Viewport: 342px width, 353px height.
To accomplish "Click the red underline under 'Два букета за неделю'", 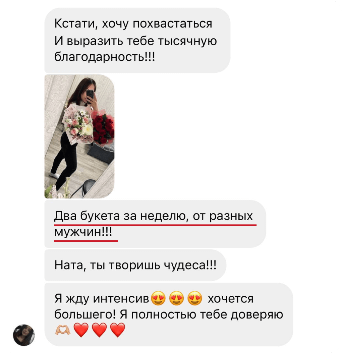I will [x=155, y=225].
